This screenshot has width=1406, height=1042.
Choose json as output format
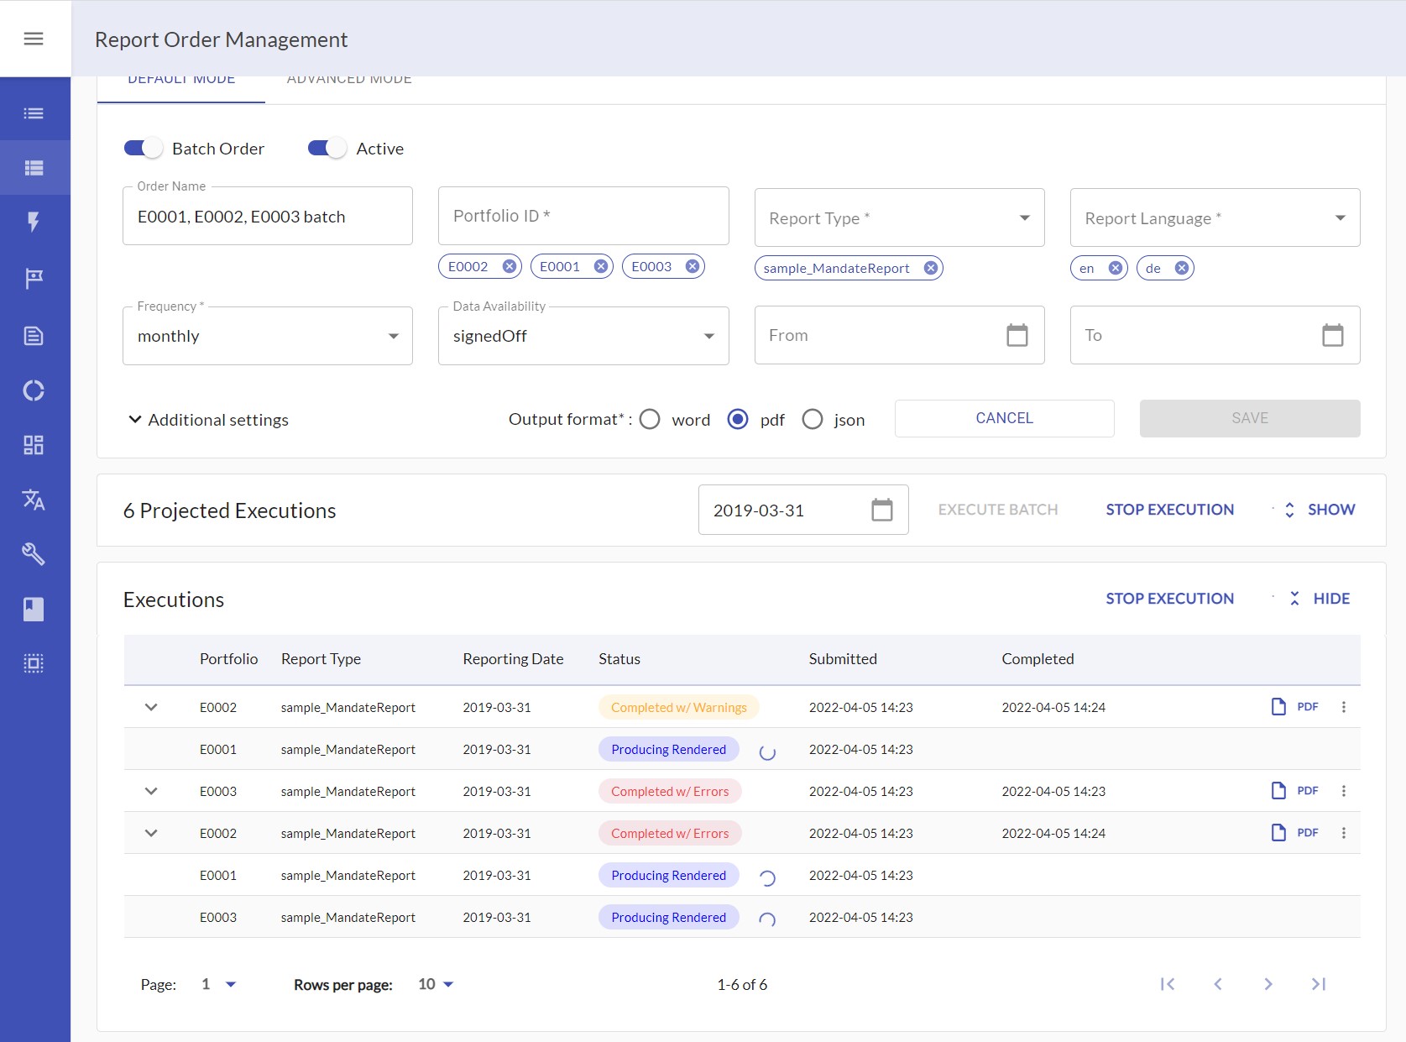pos(812,419)
